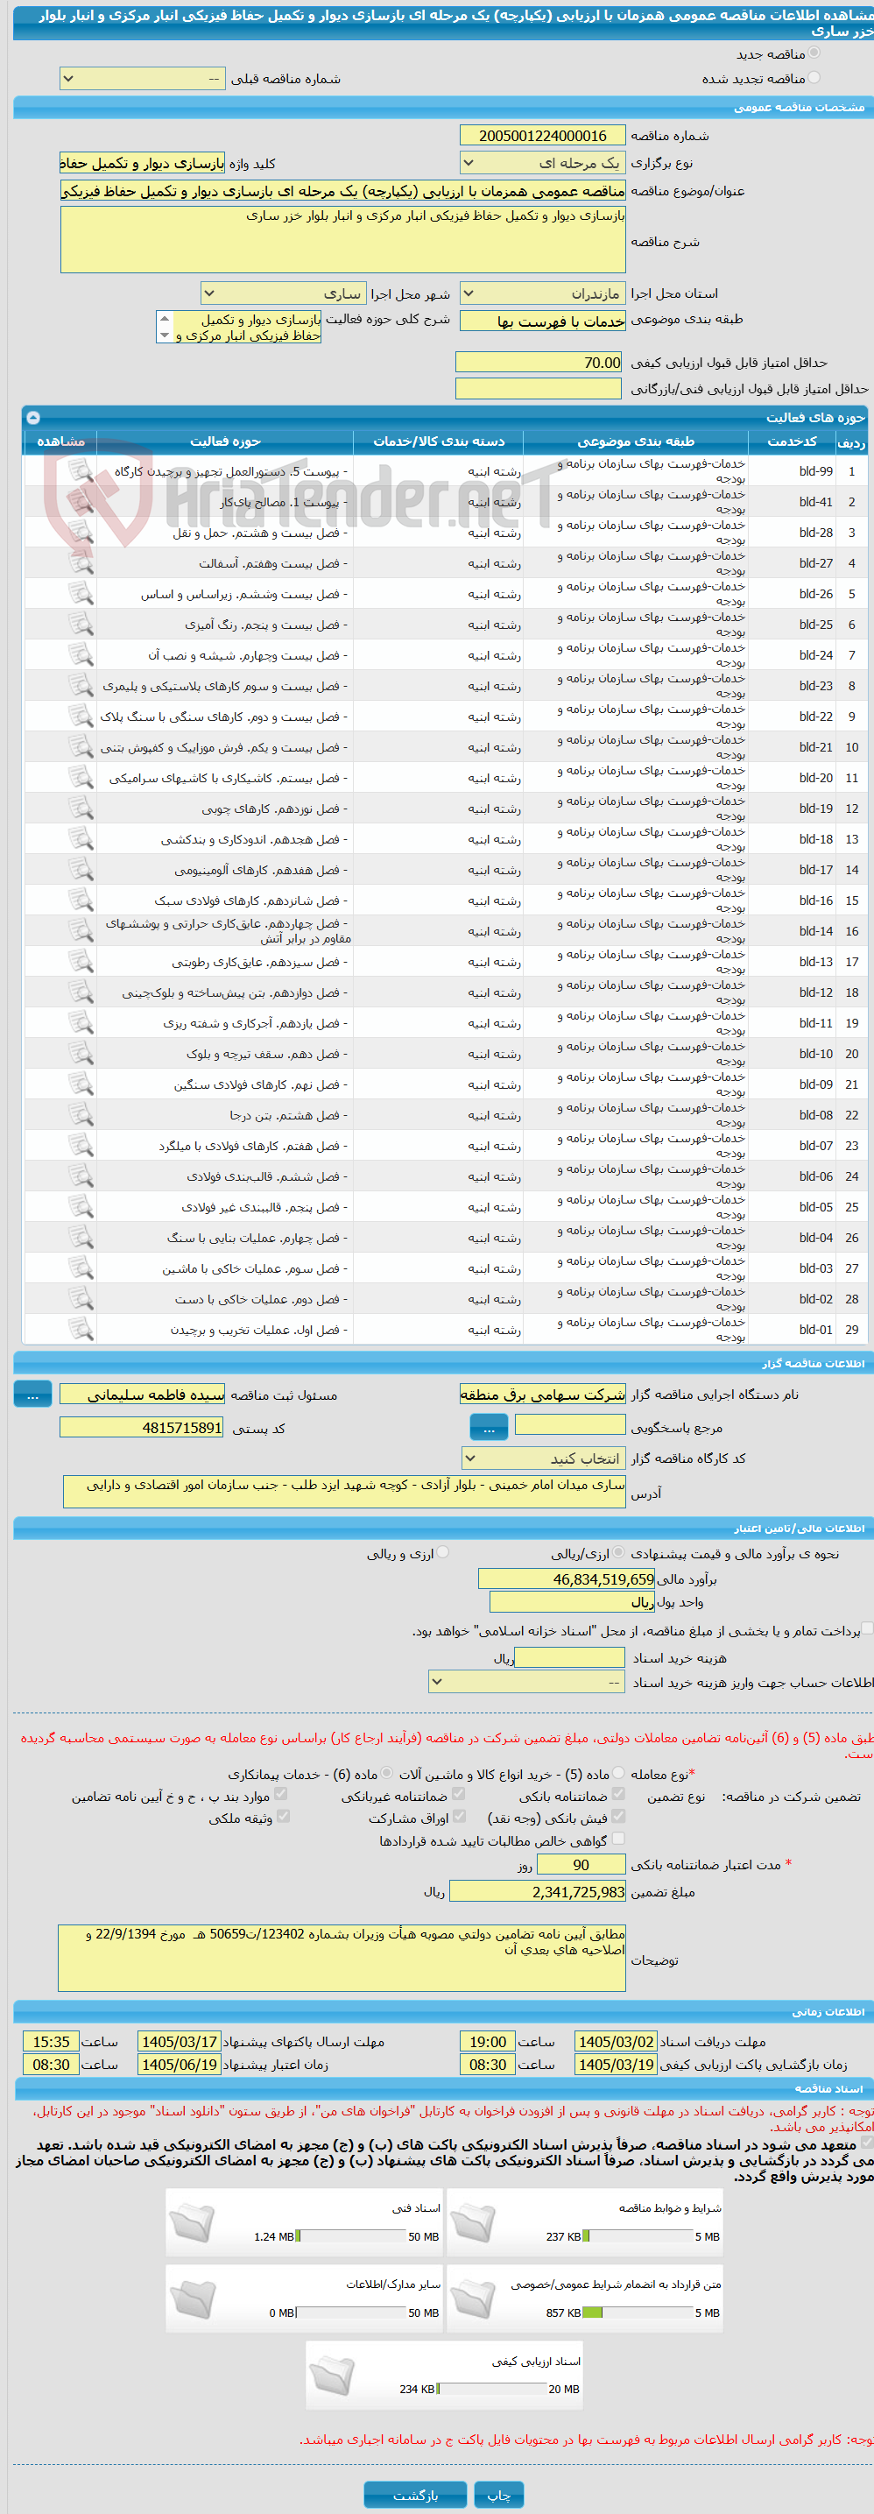874x2514 pixels.
Task: Sort by طبقه بندی موضوعی column header
Action: (x=636, y=441)
